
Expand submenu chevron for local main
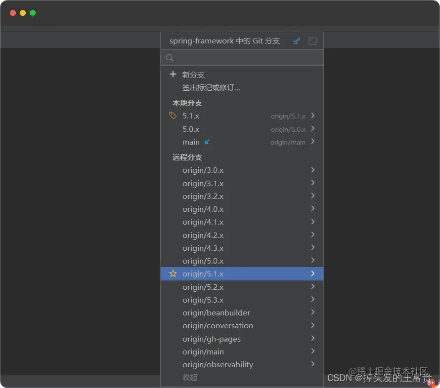coord(313,142)
